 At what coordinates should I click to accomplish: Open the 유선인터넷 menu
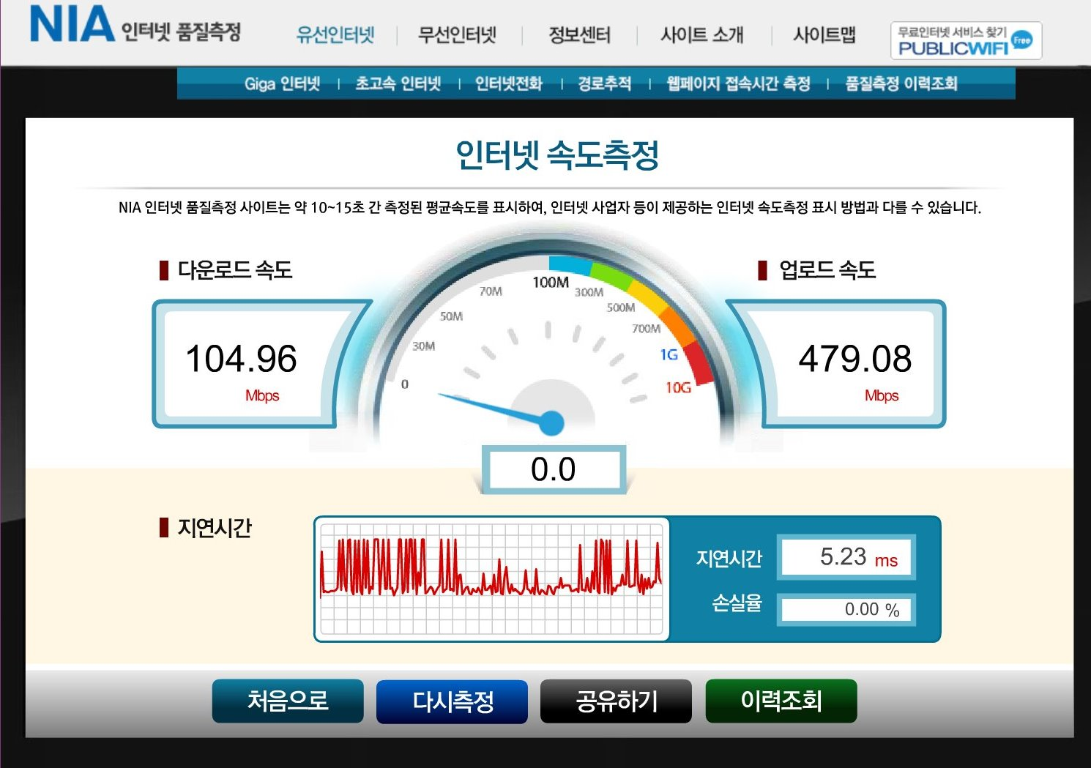click(x=335, y=34)
